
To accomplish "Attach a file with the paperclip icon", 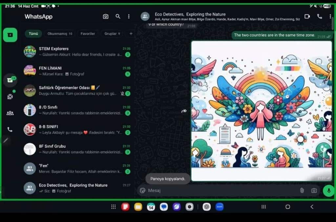I will click(x=302, y=190).
